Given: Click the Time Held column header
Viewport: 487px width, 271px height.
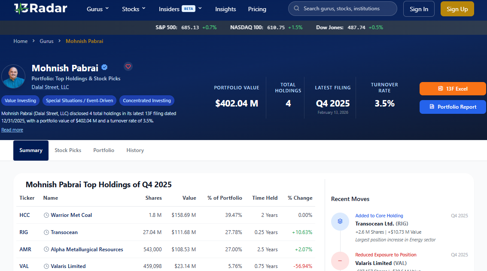Looking at the screenshot, I should click(265, 198).
